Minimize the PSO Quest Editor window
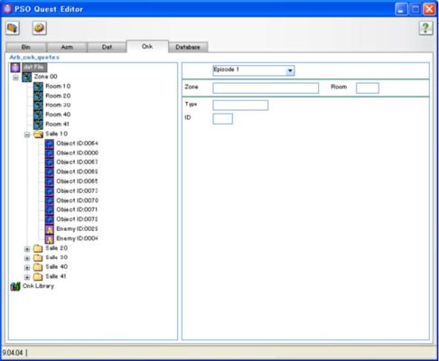 [401, 9]
